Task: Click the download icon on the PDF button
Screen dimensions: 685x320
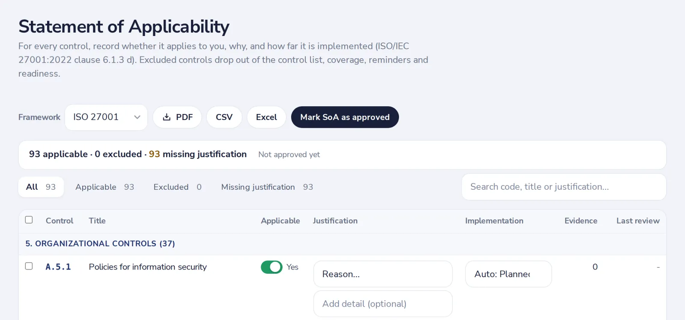Action: point(167,117)
